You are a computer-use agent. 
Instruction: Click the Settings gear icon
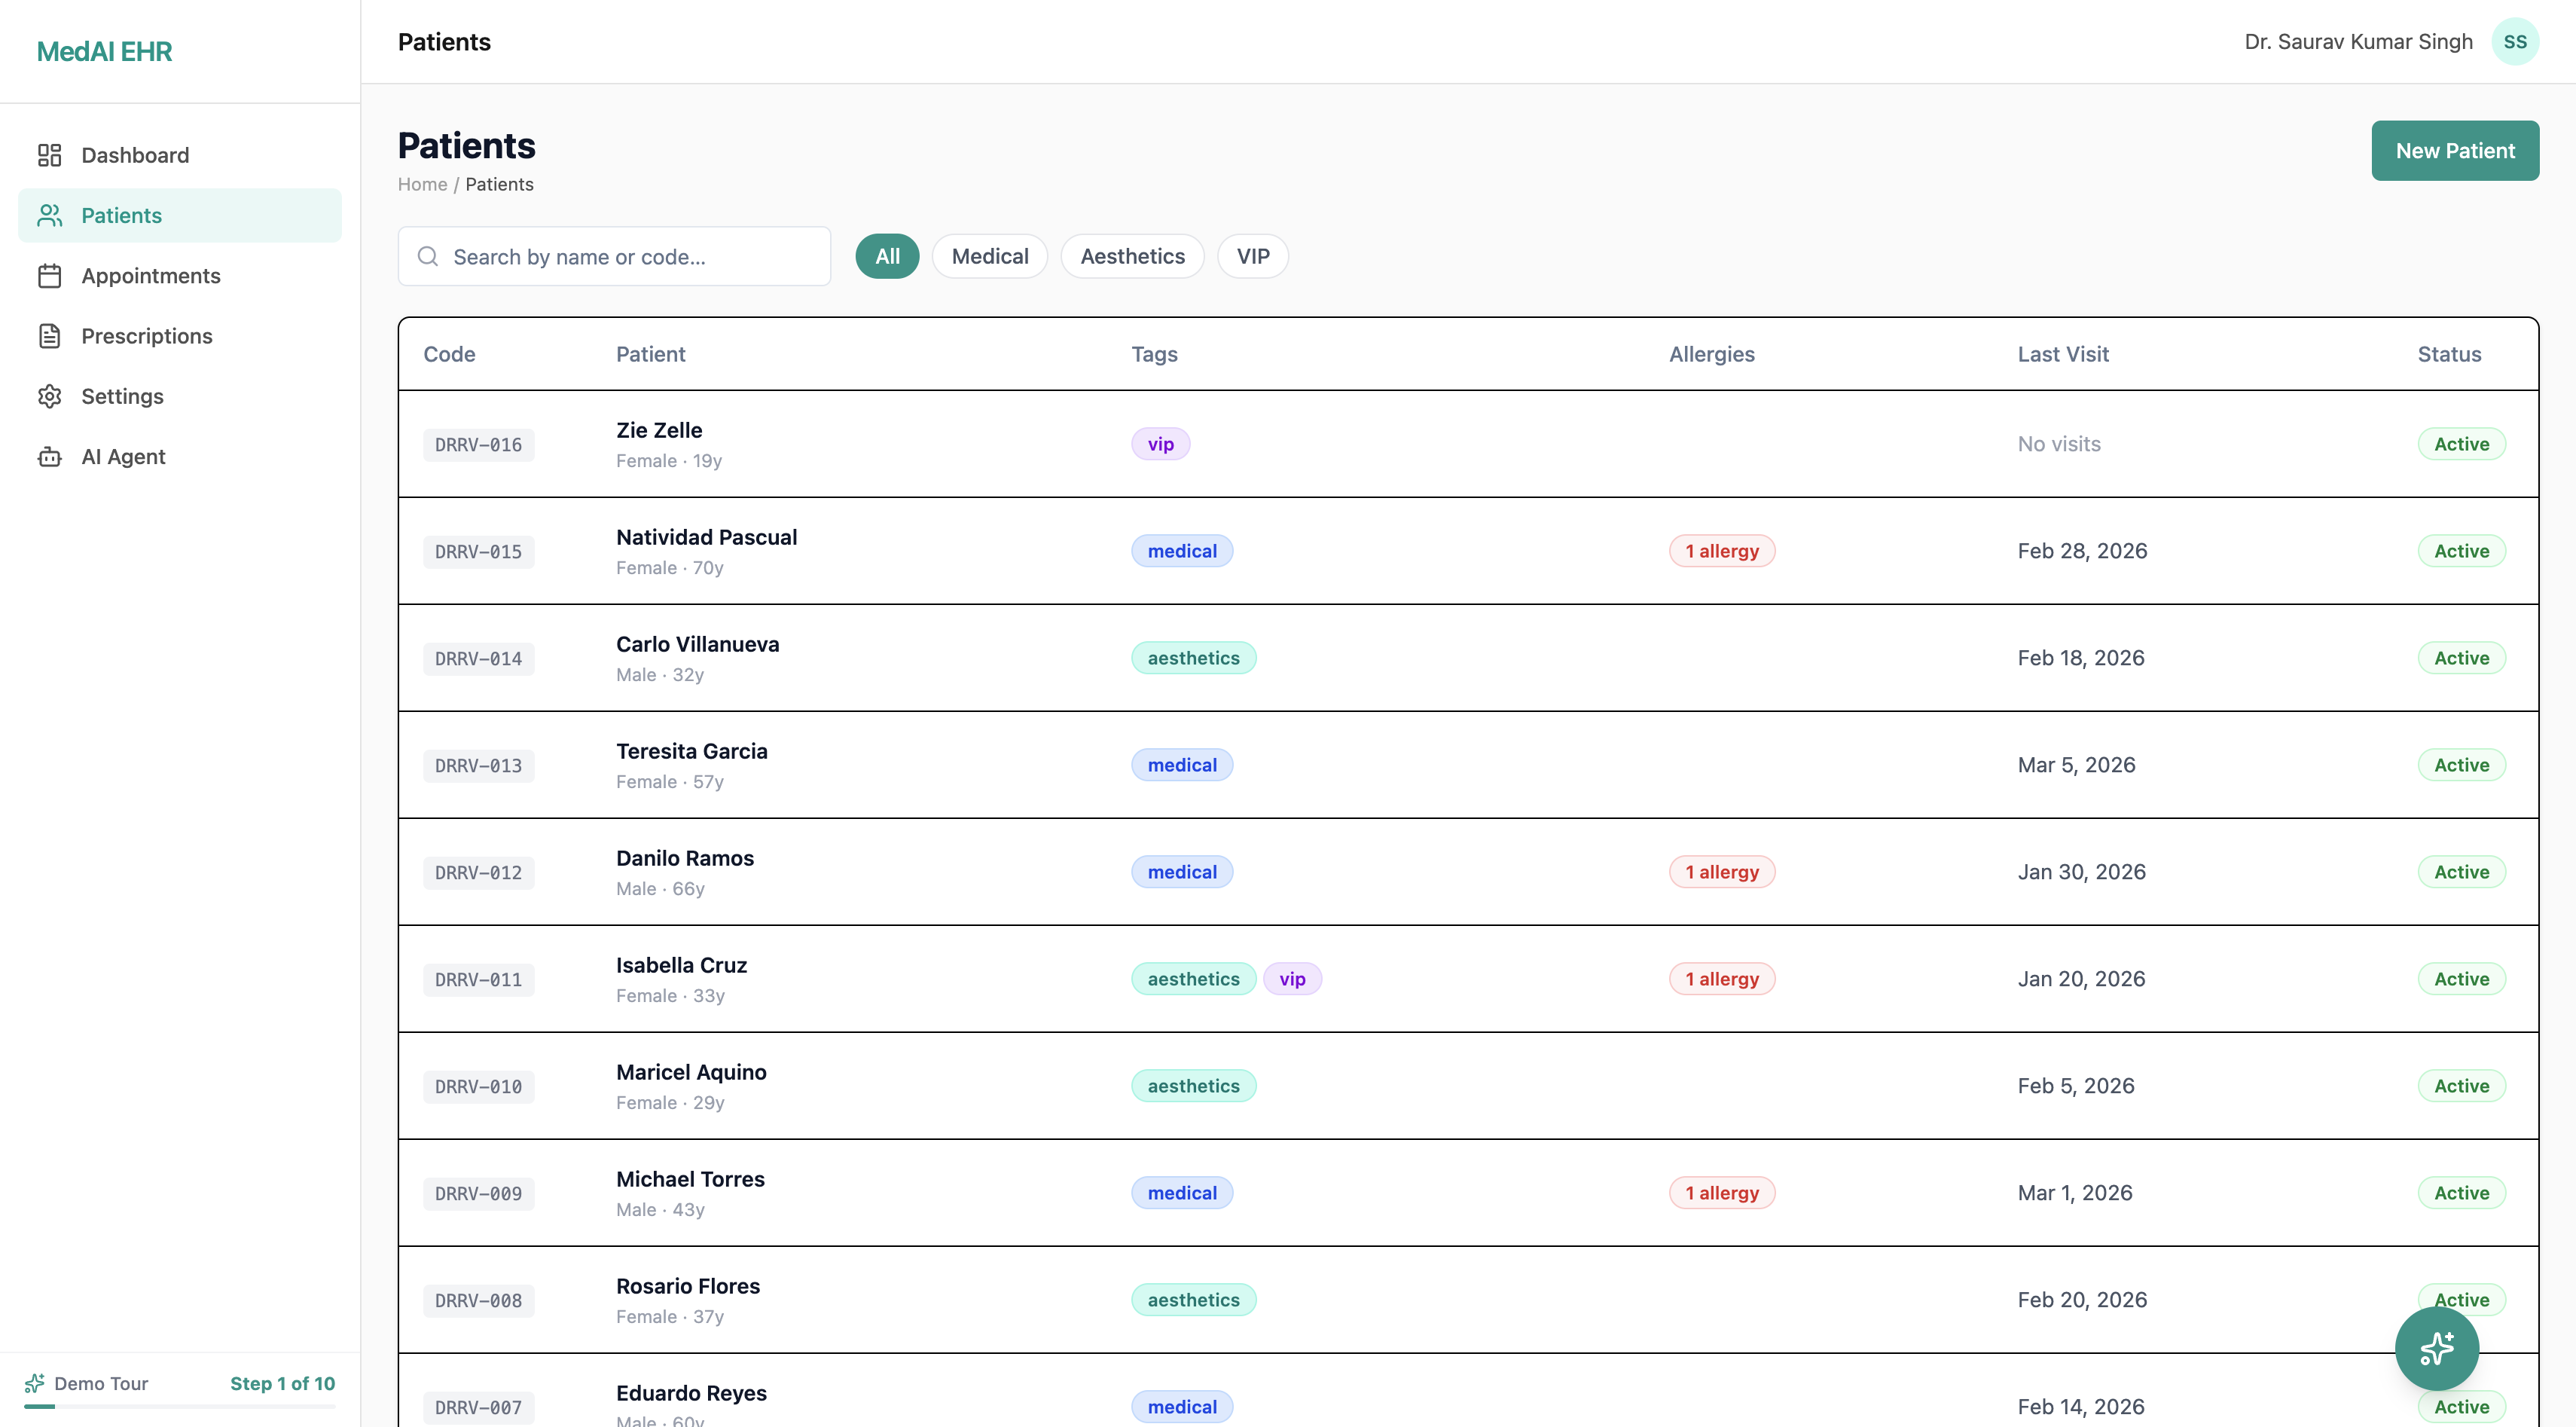tap(49, 396)
